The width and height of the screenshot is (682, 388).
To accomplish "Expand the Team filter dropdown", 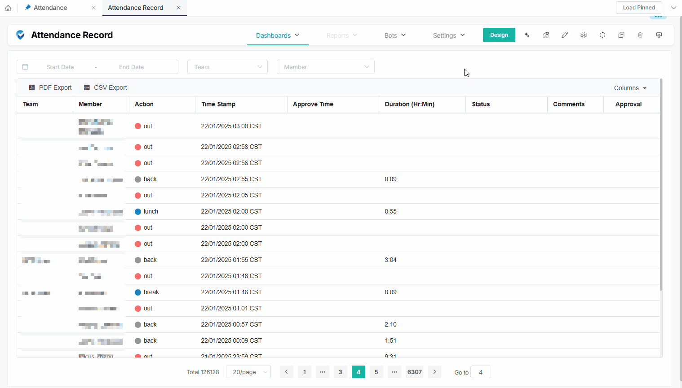I will (x=227, y=67).
